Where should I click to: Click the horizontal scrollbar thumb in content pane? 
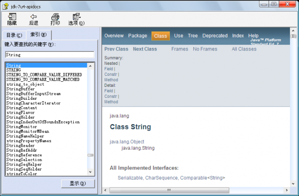169,190
